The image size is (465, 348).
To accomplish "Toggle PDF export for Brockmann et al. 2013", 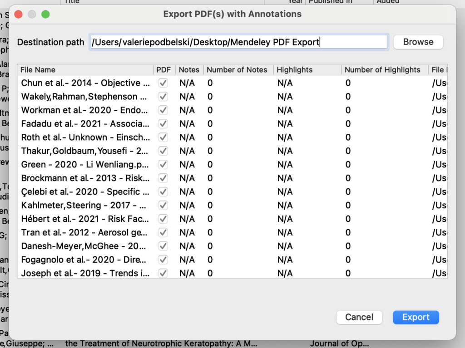I will click(x=163, y=178).
